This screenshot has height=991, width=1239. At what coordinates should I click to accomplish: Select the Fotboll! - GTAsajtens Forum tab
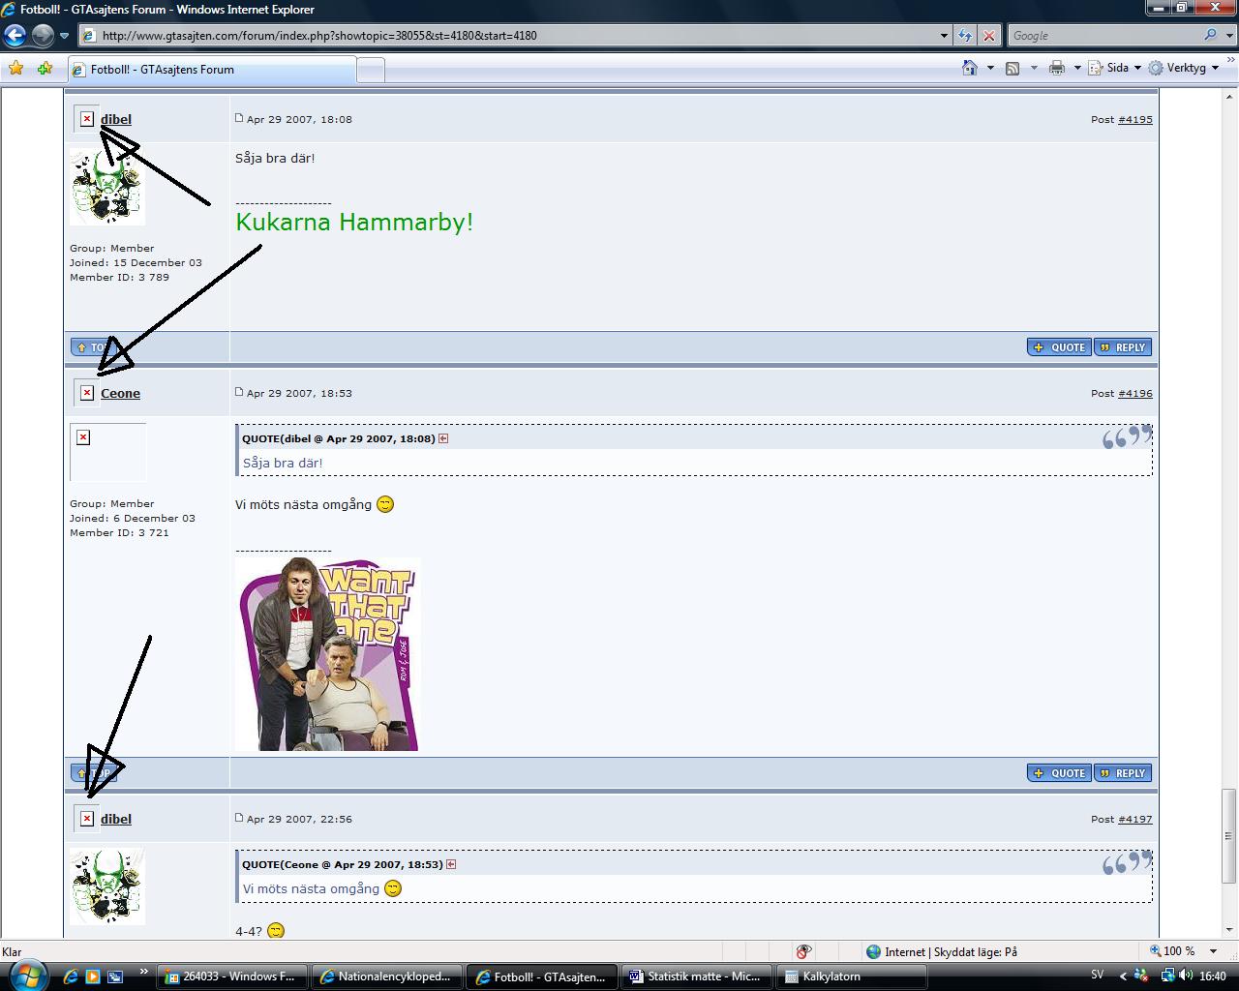(212, 70)
